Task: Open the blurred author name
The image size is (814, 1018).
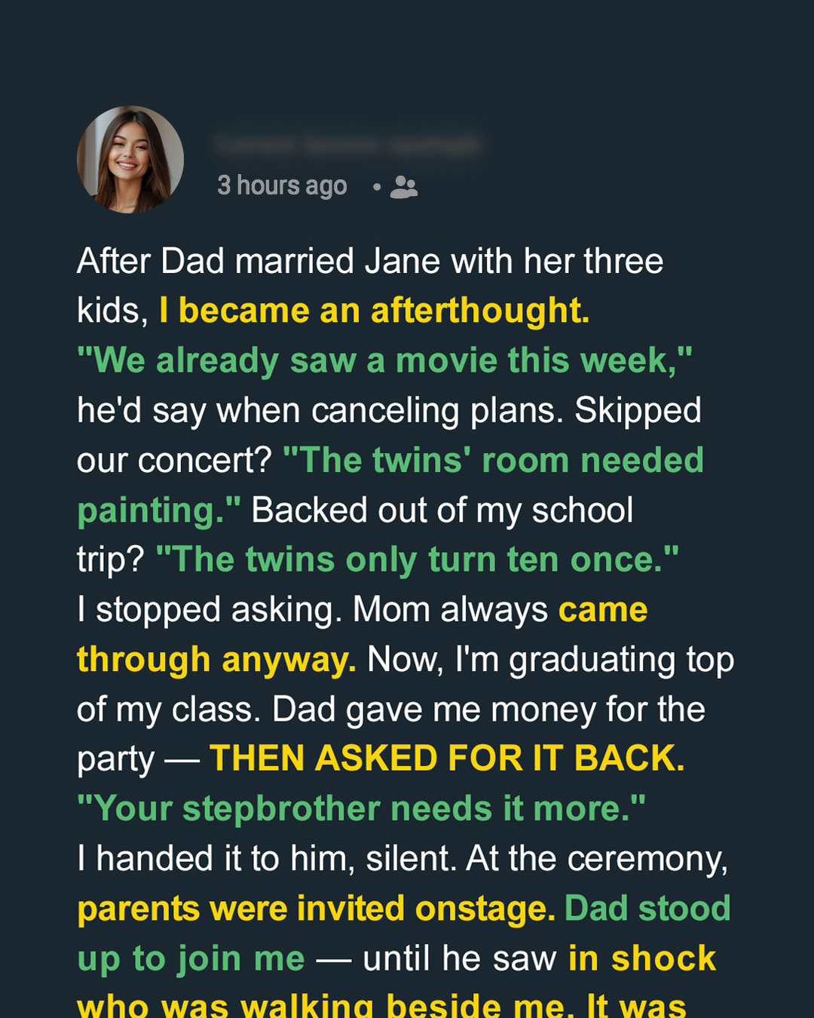Action: (348, 144)
